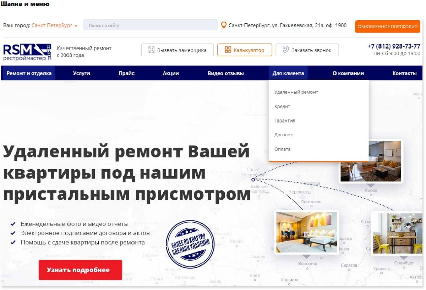Click the living room photo above Воронеж
This screenshot has width=426, height=290.
pyautogui.click(x=307, y=232)
